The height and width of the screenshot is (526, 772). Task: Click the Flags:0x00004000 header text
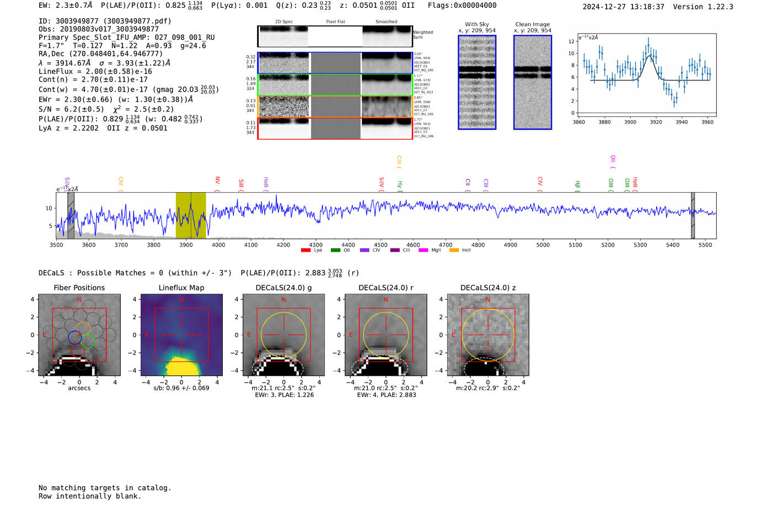click(x=462, y=6)
